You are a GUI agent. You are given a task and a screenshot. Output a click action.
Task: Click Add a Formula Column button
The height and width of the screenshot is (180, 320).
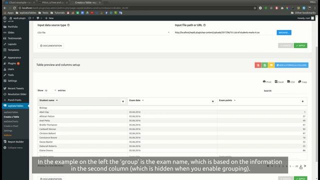click(x=291, y=65)
